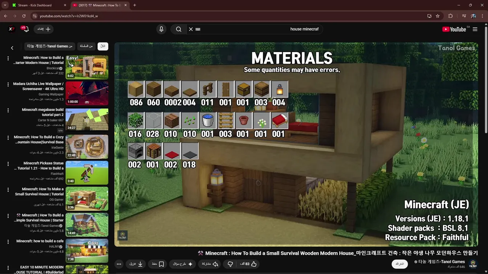Screen dimensions: 488x274
Task: Click the Create plus button
Action: point(44,29)
